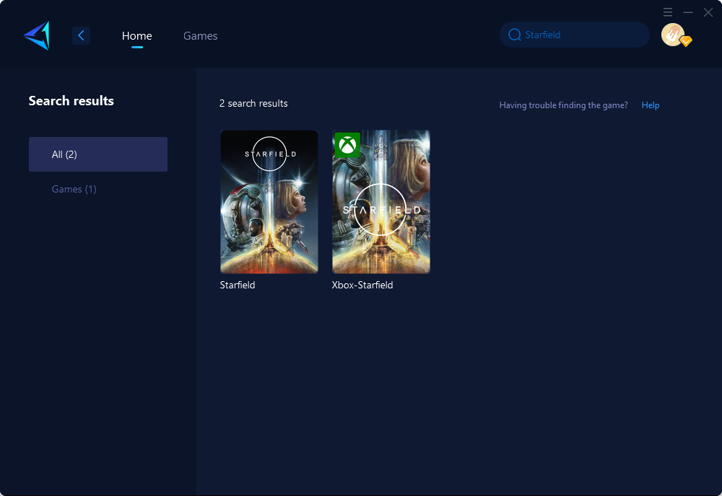Screen dimensions: 722x496
Task: Select the Xbox-Starfield game cover
Action: pos(381,202)
